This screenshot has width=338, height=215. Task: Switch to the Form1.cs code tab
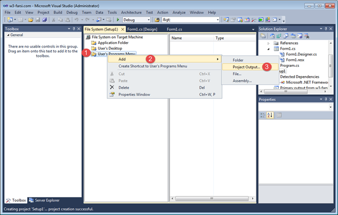coord(174,29)
